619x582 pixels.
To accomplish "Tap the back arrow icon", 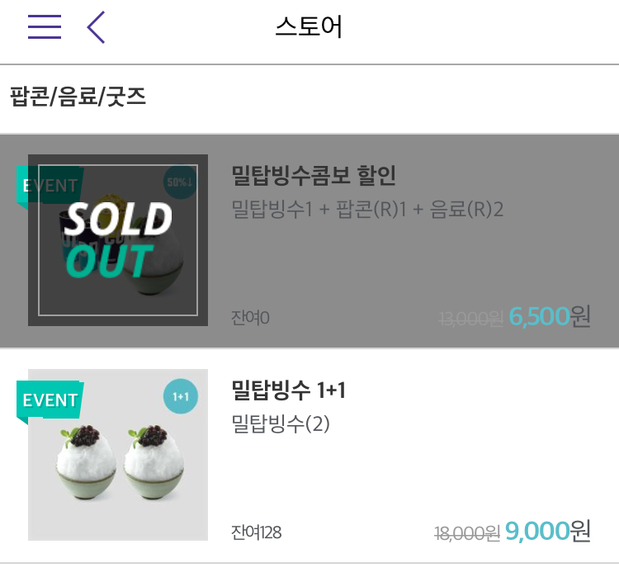I will pyautogui.click(x=97, y=27).
